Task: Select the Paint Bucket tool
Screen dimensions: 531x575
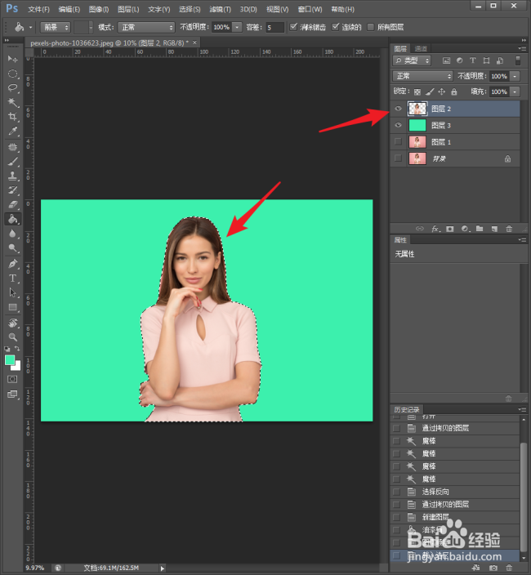Action: tap(13, 219)
